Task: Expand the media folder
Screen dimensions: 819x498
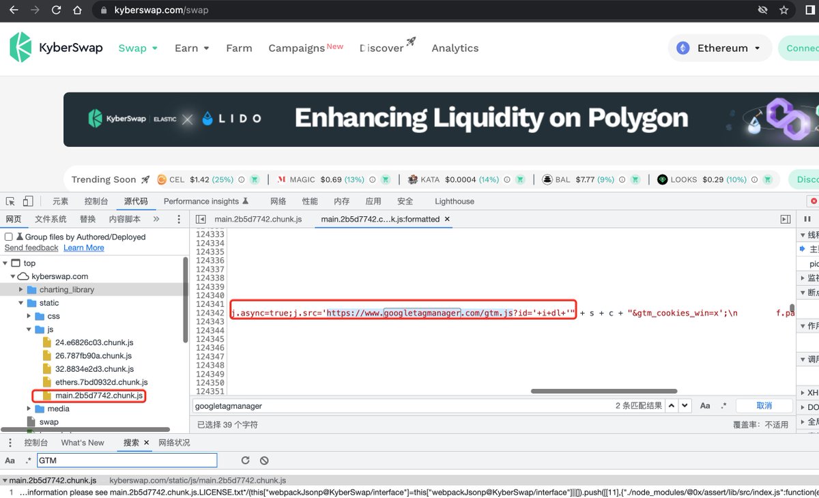Action: [29, 409]
